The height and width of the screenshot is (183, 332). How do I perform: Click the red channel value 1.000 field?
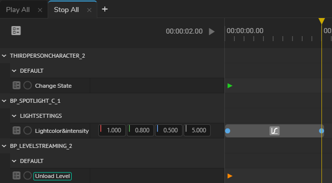coord(112,130)
